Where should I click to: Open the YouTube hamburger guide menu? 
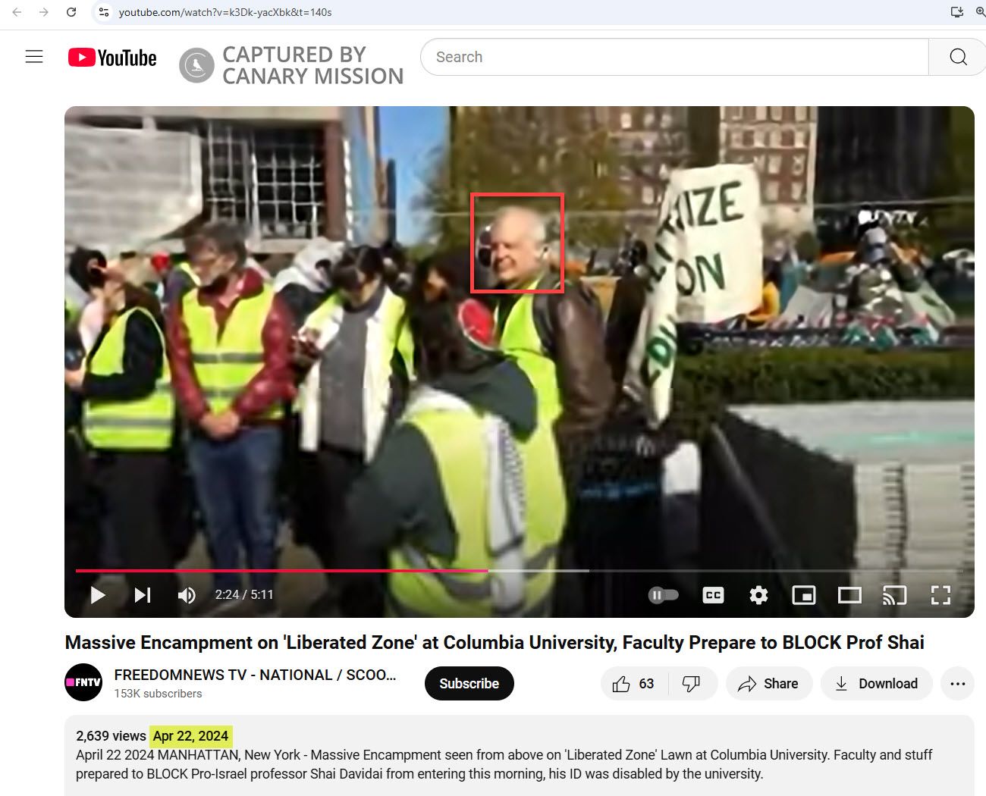coord(34,57)
